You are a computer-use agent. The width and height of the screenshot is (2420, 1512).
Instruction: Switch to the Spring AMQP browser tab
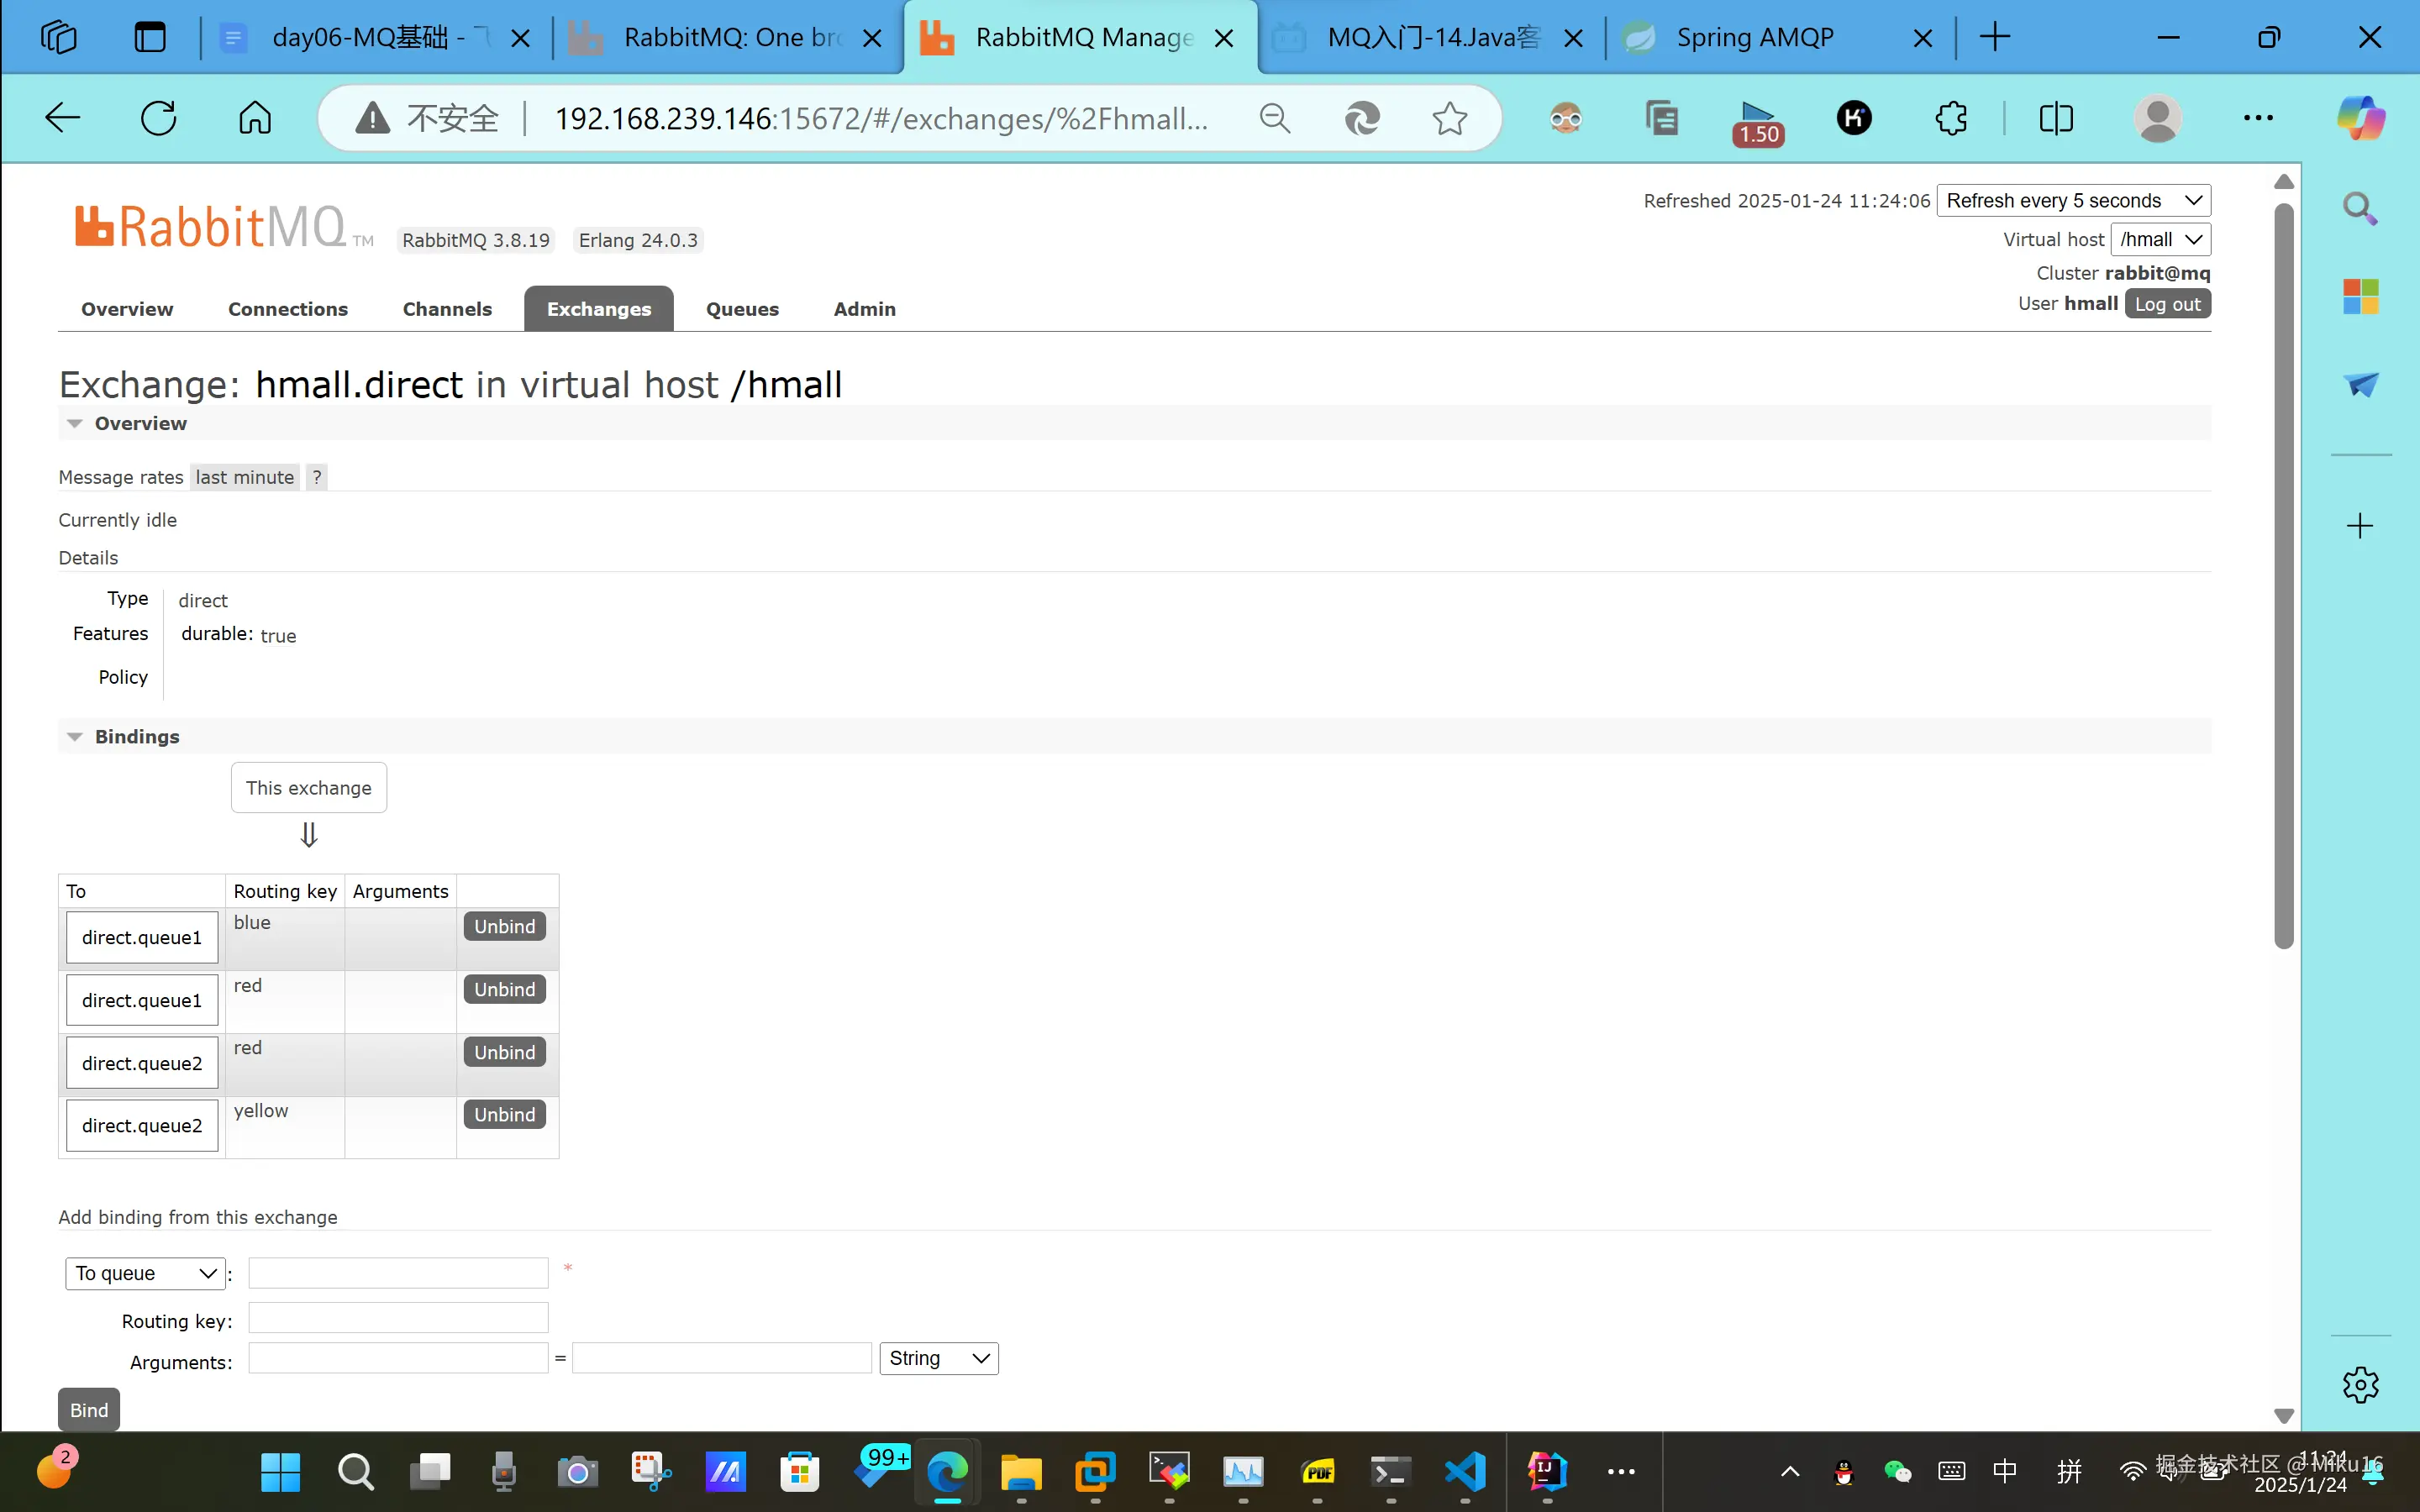click(x=1755, y=38)
